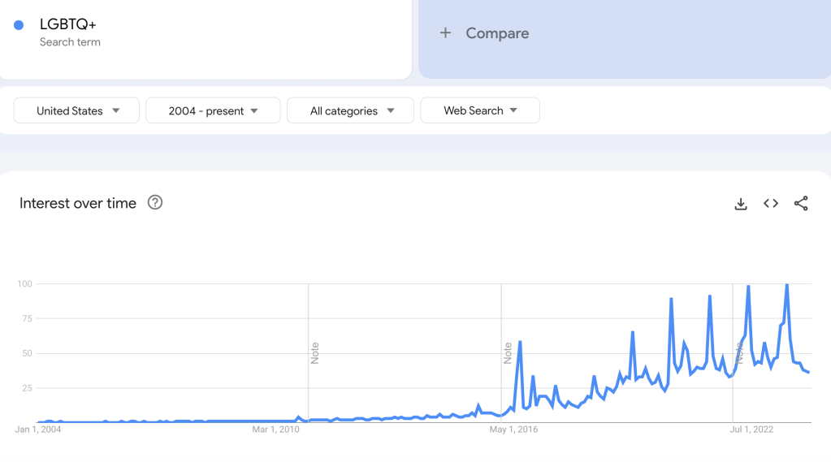Click the Note marker near Jul 2022

click(x=739, y=352)
